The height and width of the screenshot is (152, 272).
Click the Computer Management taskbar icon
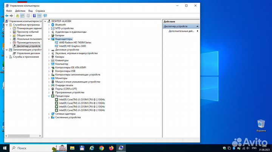(121, 148)
